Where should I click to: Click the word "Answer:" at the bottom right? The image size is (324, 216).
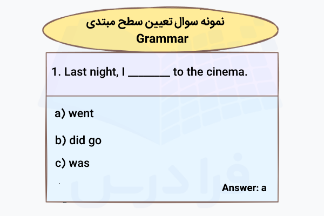coord(239,188)
